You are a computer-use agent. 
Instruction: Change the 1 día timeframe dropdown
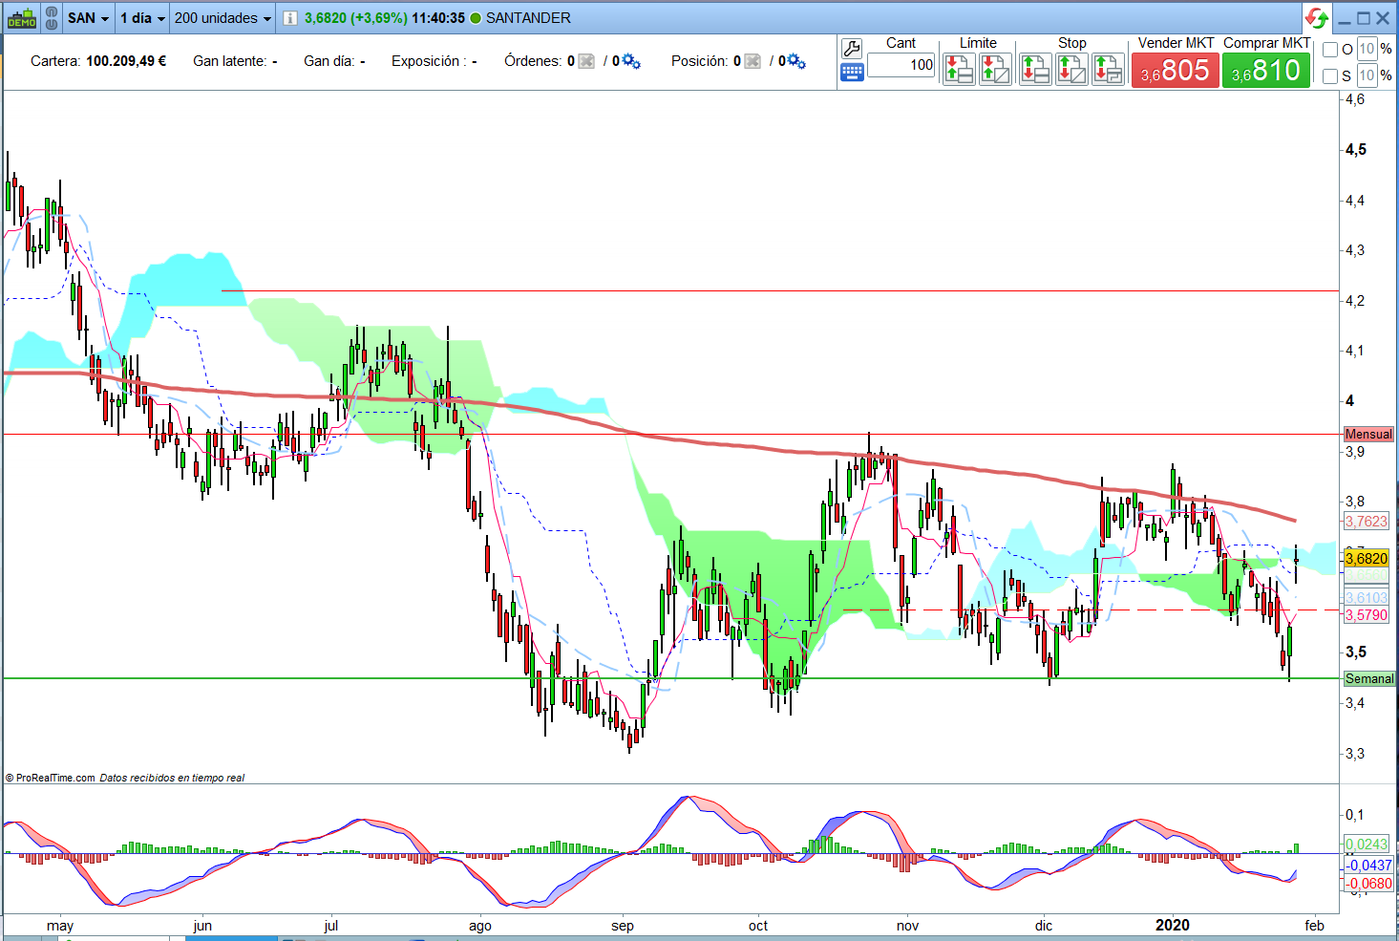(142, 18)
